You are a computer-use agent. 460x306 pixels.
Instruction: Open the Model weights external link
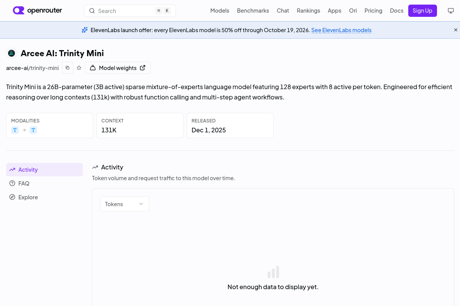pos(118,68)
